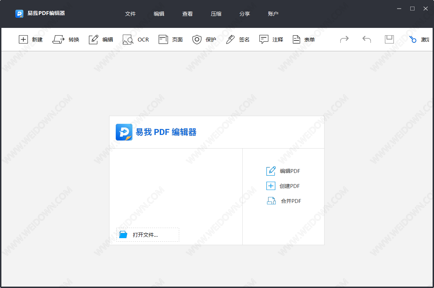Open the 文件 (File) menu
This screenshot has height=288, width=434.
tap(130, 14)
